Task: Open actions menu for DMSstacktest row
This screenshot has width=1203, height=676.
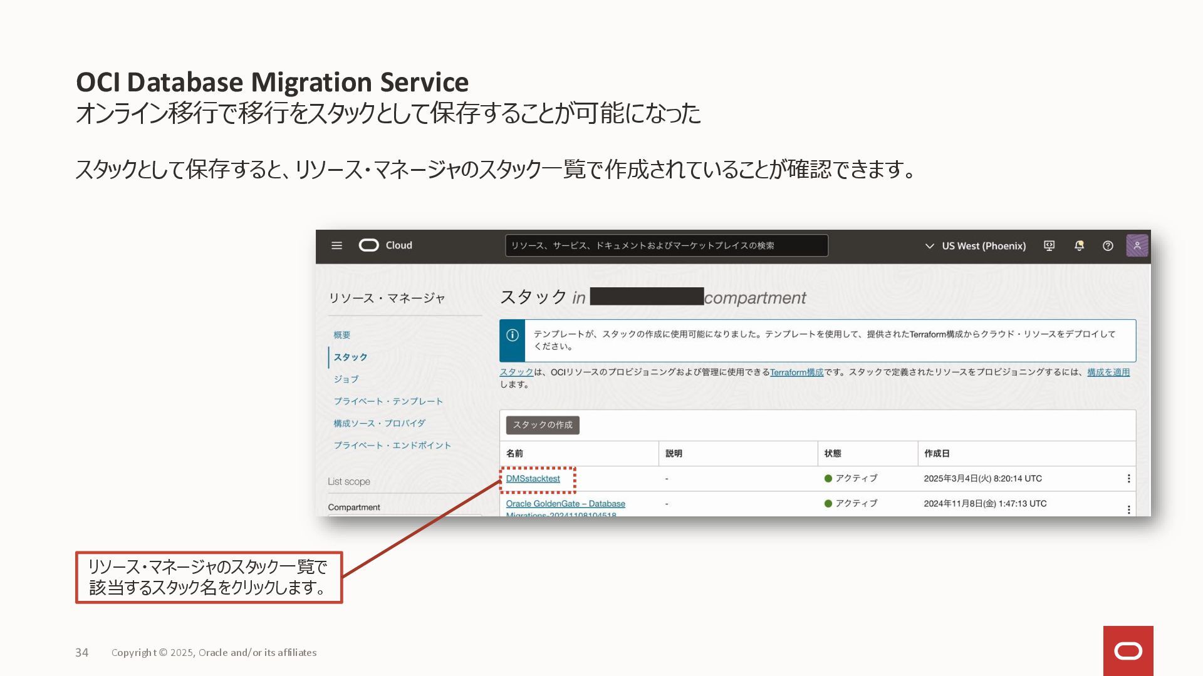Action: (x=1128, y=478)
